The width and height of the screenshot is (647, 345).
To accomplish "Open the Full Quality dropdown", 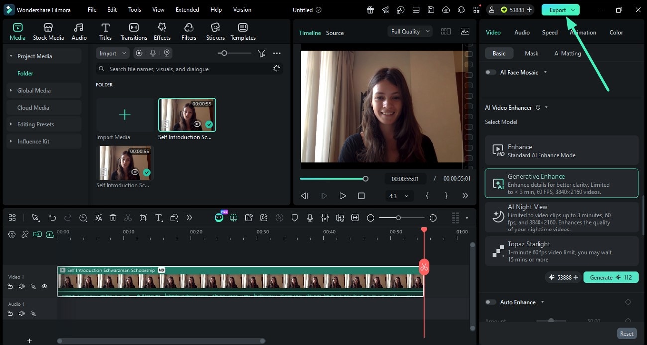I will click(410, 31).
